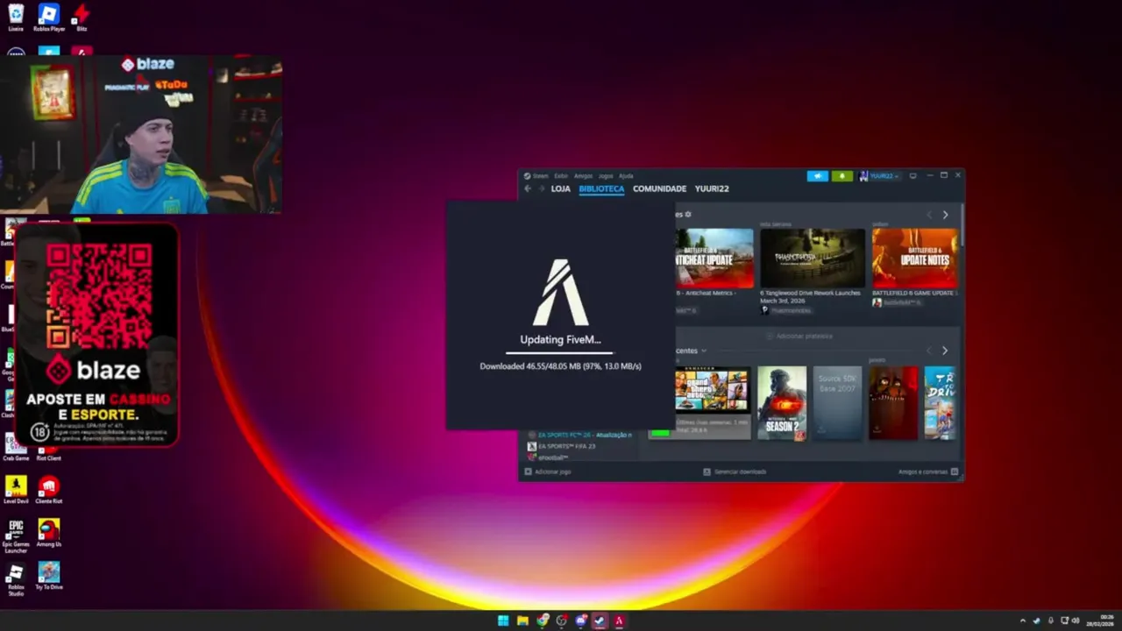The width and height of the screenshot is (1122, 631).
Task: Go back using Steam's back arrow
Action: coord(528,188)
